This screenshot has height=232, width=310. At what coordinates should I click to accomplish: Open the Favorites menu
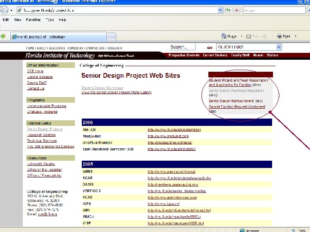point(33,20)
